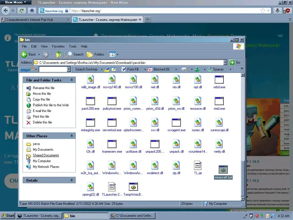Image resolution: width=293 pixels, height=220 pixels.
Task: Click the Windows Start button
Action: point(8,216)
